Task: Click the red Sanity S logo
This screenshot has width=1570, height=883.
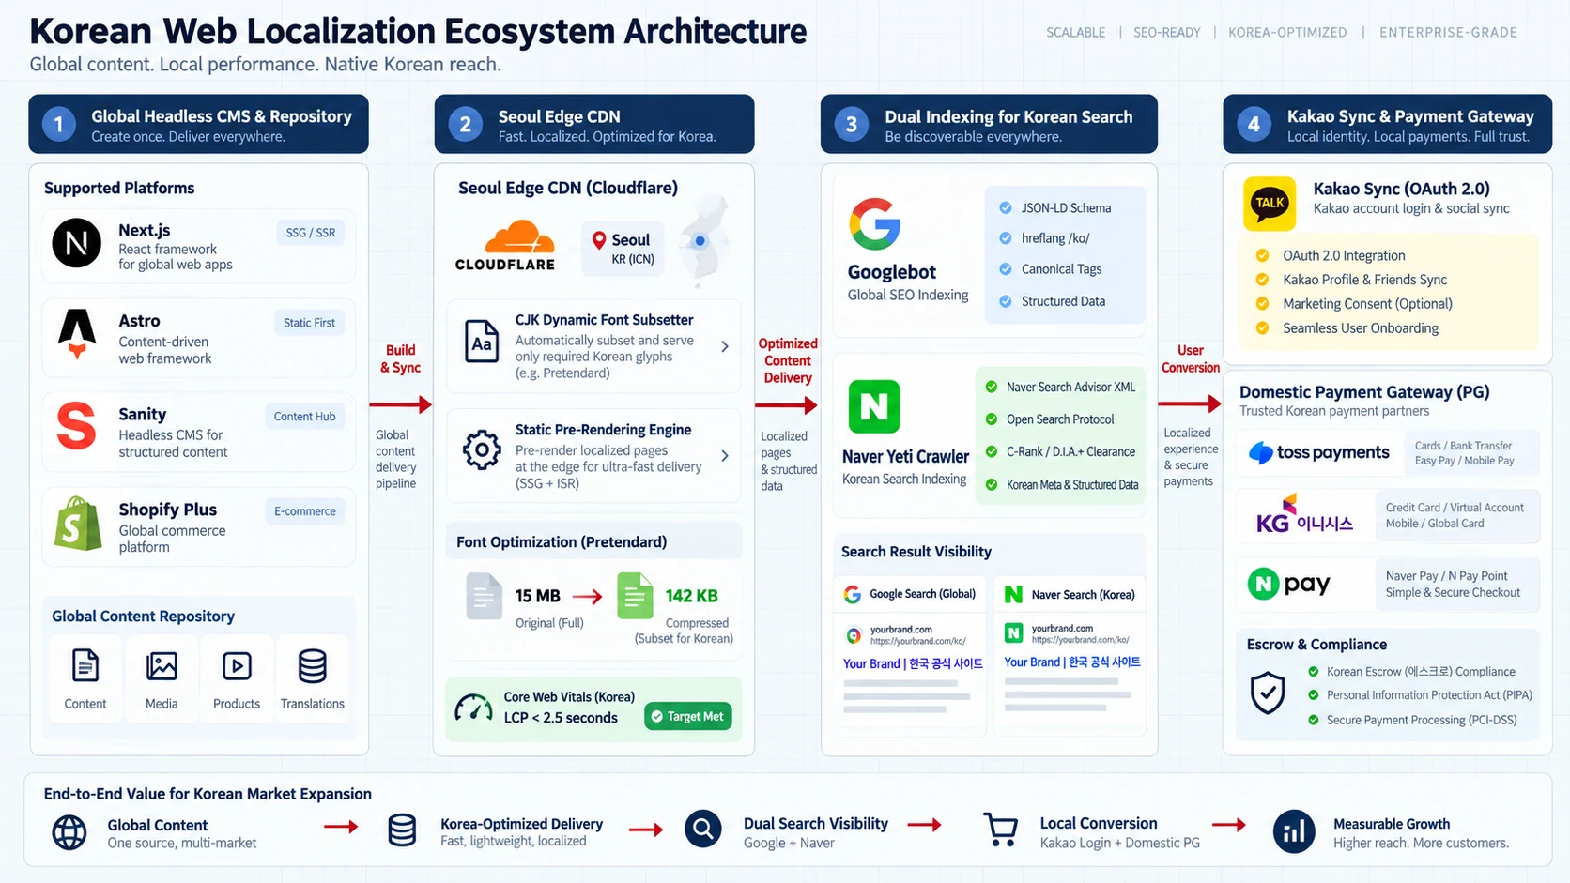Action: (x=76, y=427)
